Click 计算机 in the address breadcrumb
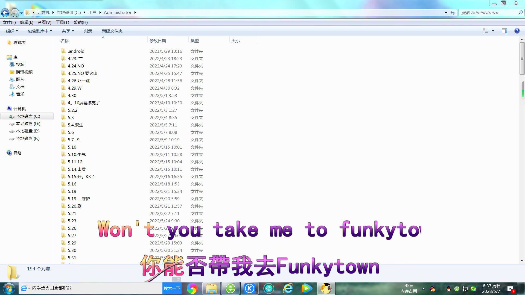 [x=43, y=13]
